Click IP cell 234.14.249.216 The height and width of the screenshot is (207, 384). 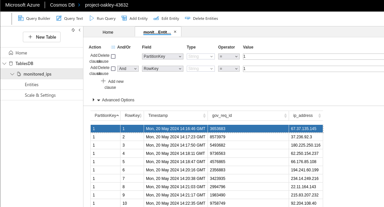click(x=306, y=178)
